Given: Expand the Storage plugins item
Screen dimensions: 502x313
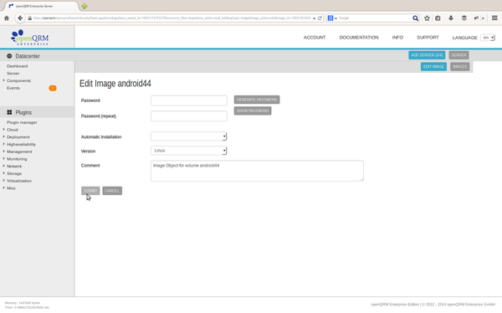Looking at the screenshot, I should click(4, 173).
